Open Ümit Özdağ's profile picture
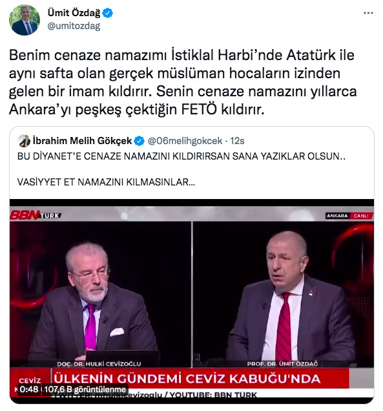Image resolution: width=383 pixels, height=411 pixels. coord(25,19)
